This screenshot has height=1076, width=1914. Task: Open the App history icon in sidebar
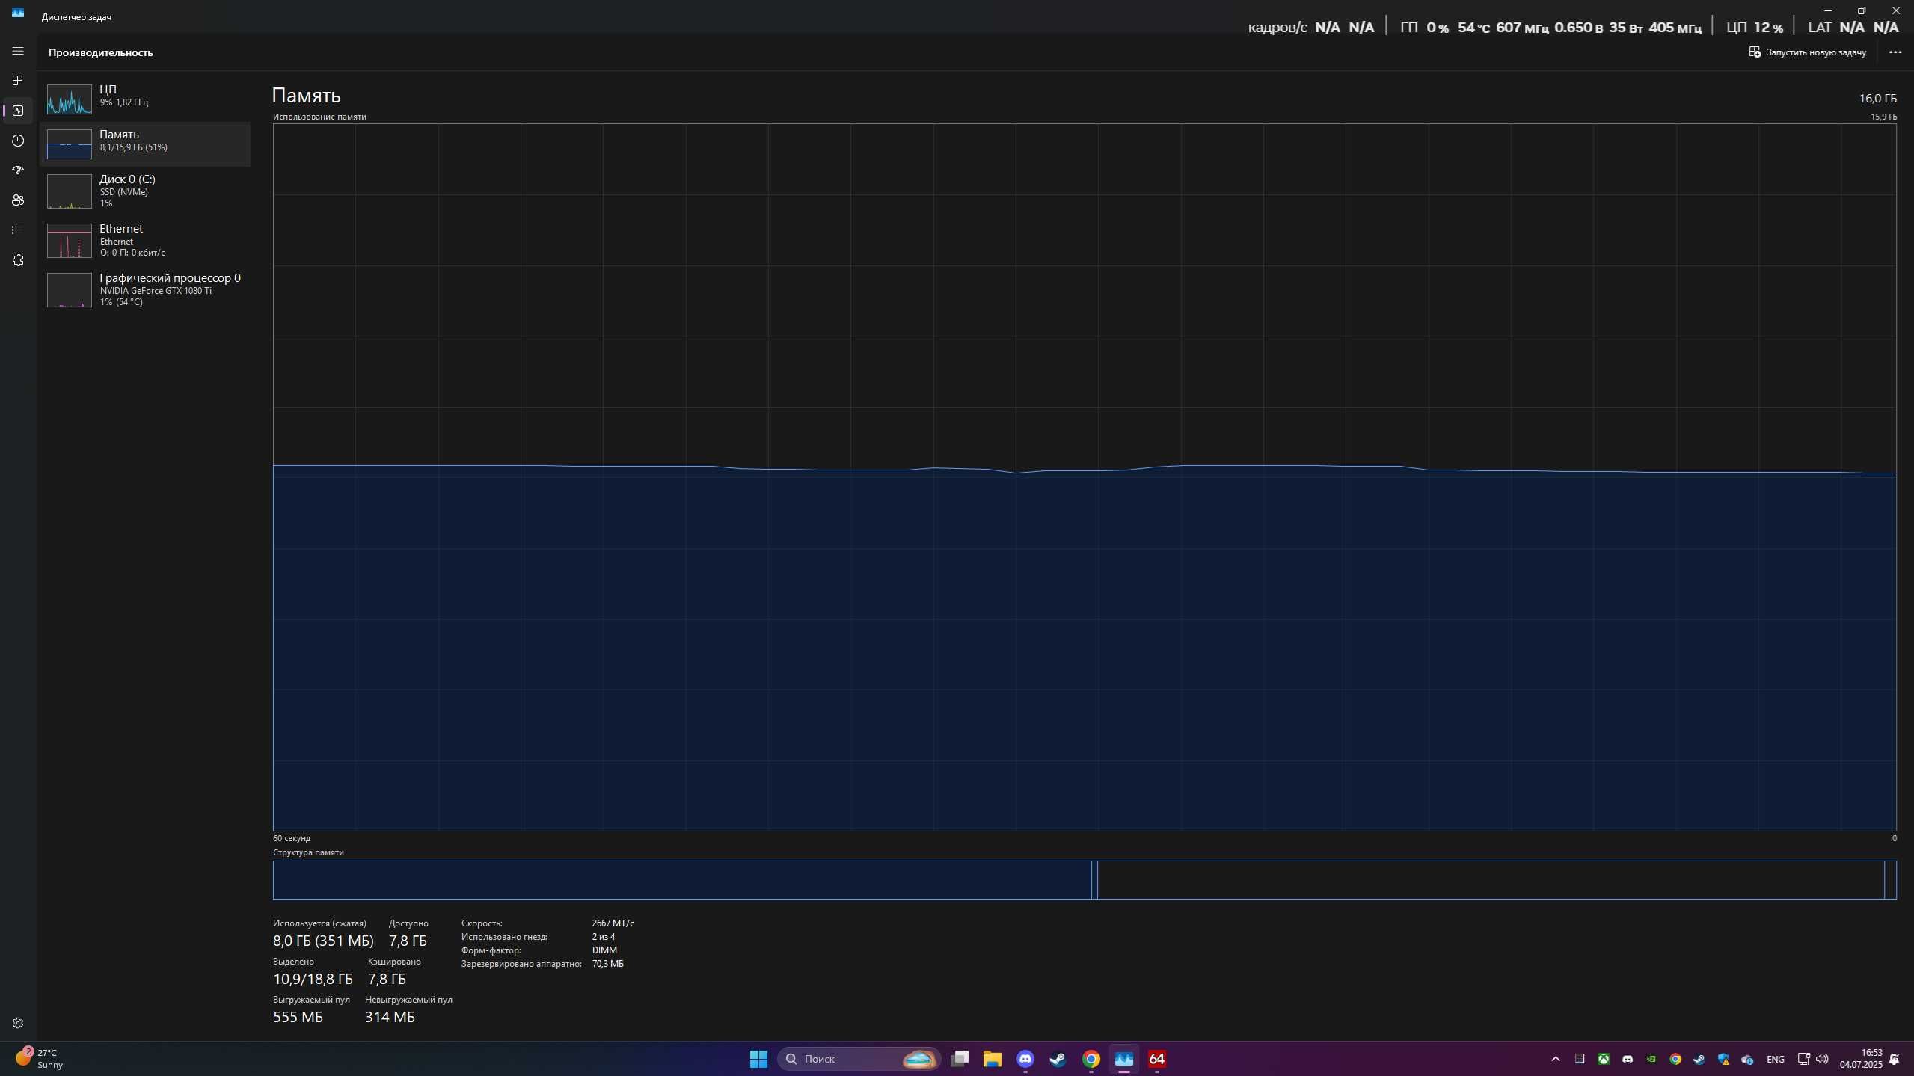click(x=18, y=141)
